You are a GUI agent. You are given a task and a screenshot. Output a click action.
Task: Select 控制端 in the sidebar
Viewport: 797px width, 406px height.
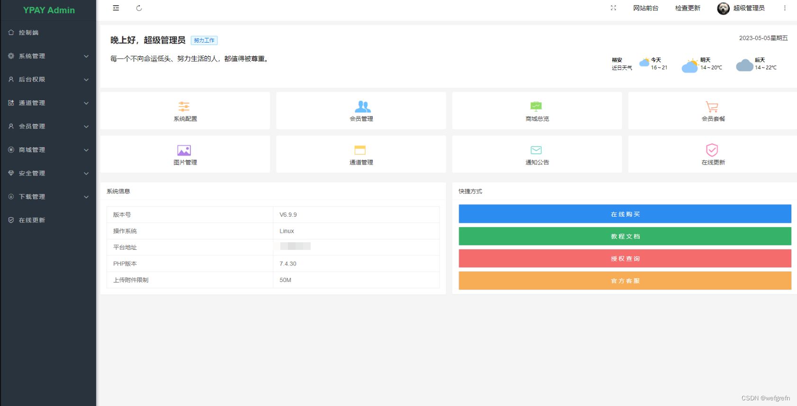pos(29,33)
